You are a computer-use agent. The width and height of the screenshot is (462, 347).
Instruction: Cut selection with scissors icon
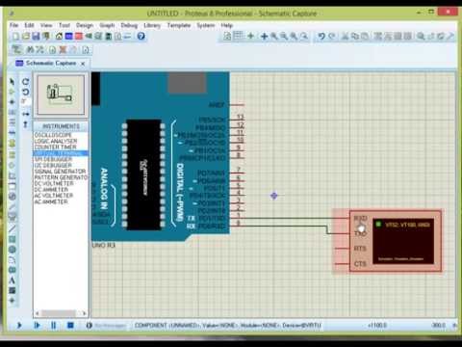345,37
